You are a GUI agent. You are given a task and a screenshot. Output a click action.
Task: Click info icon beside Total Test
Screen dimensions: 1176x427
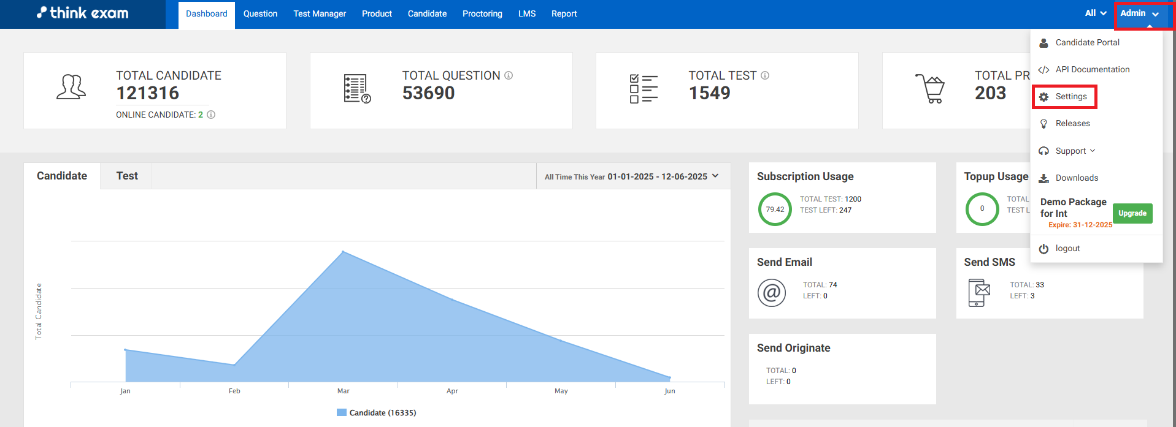(765, 75)
